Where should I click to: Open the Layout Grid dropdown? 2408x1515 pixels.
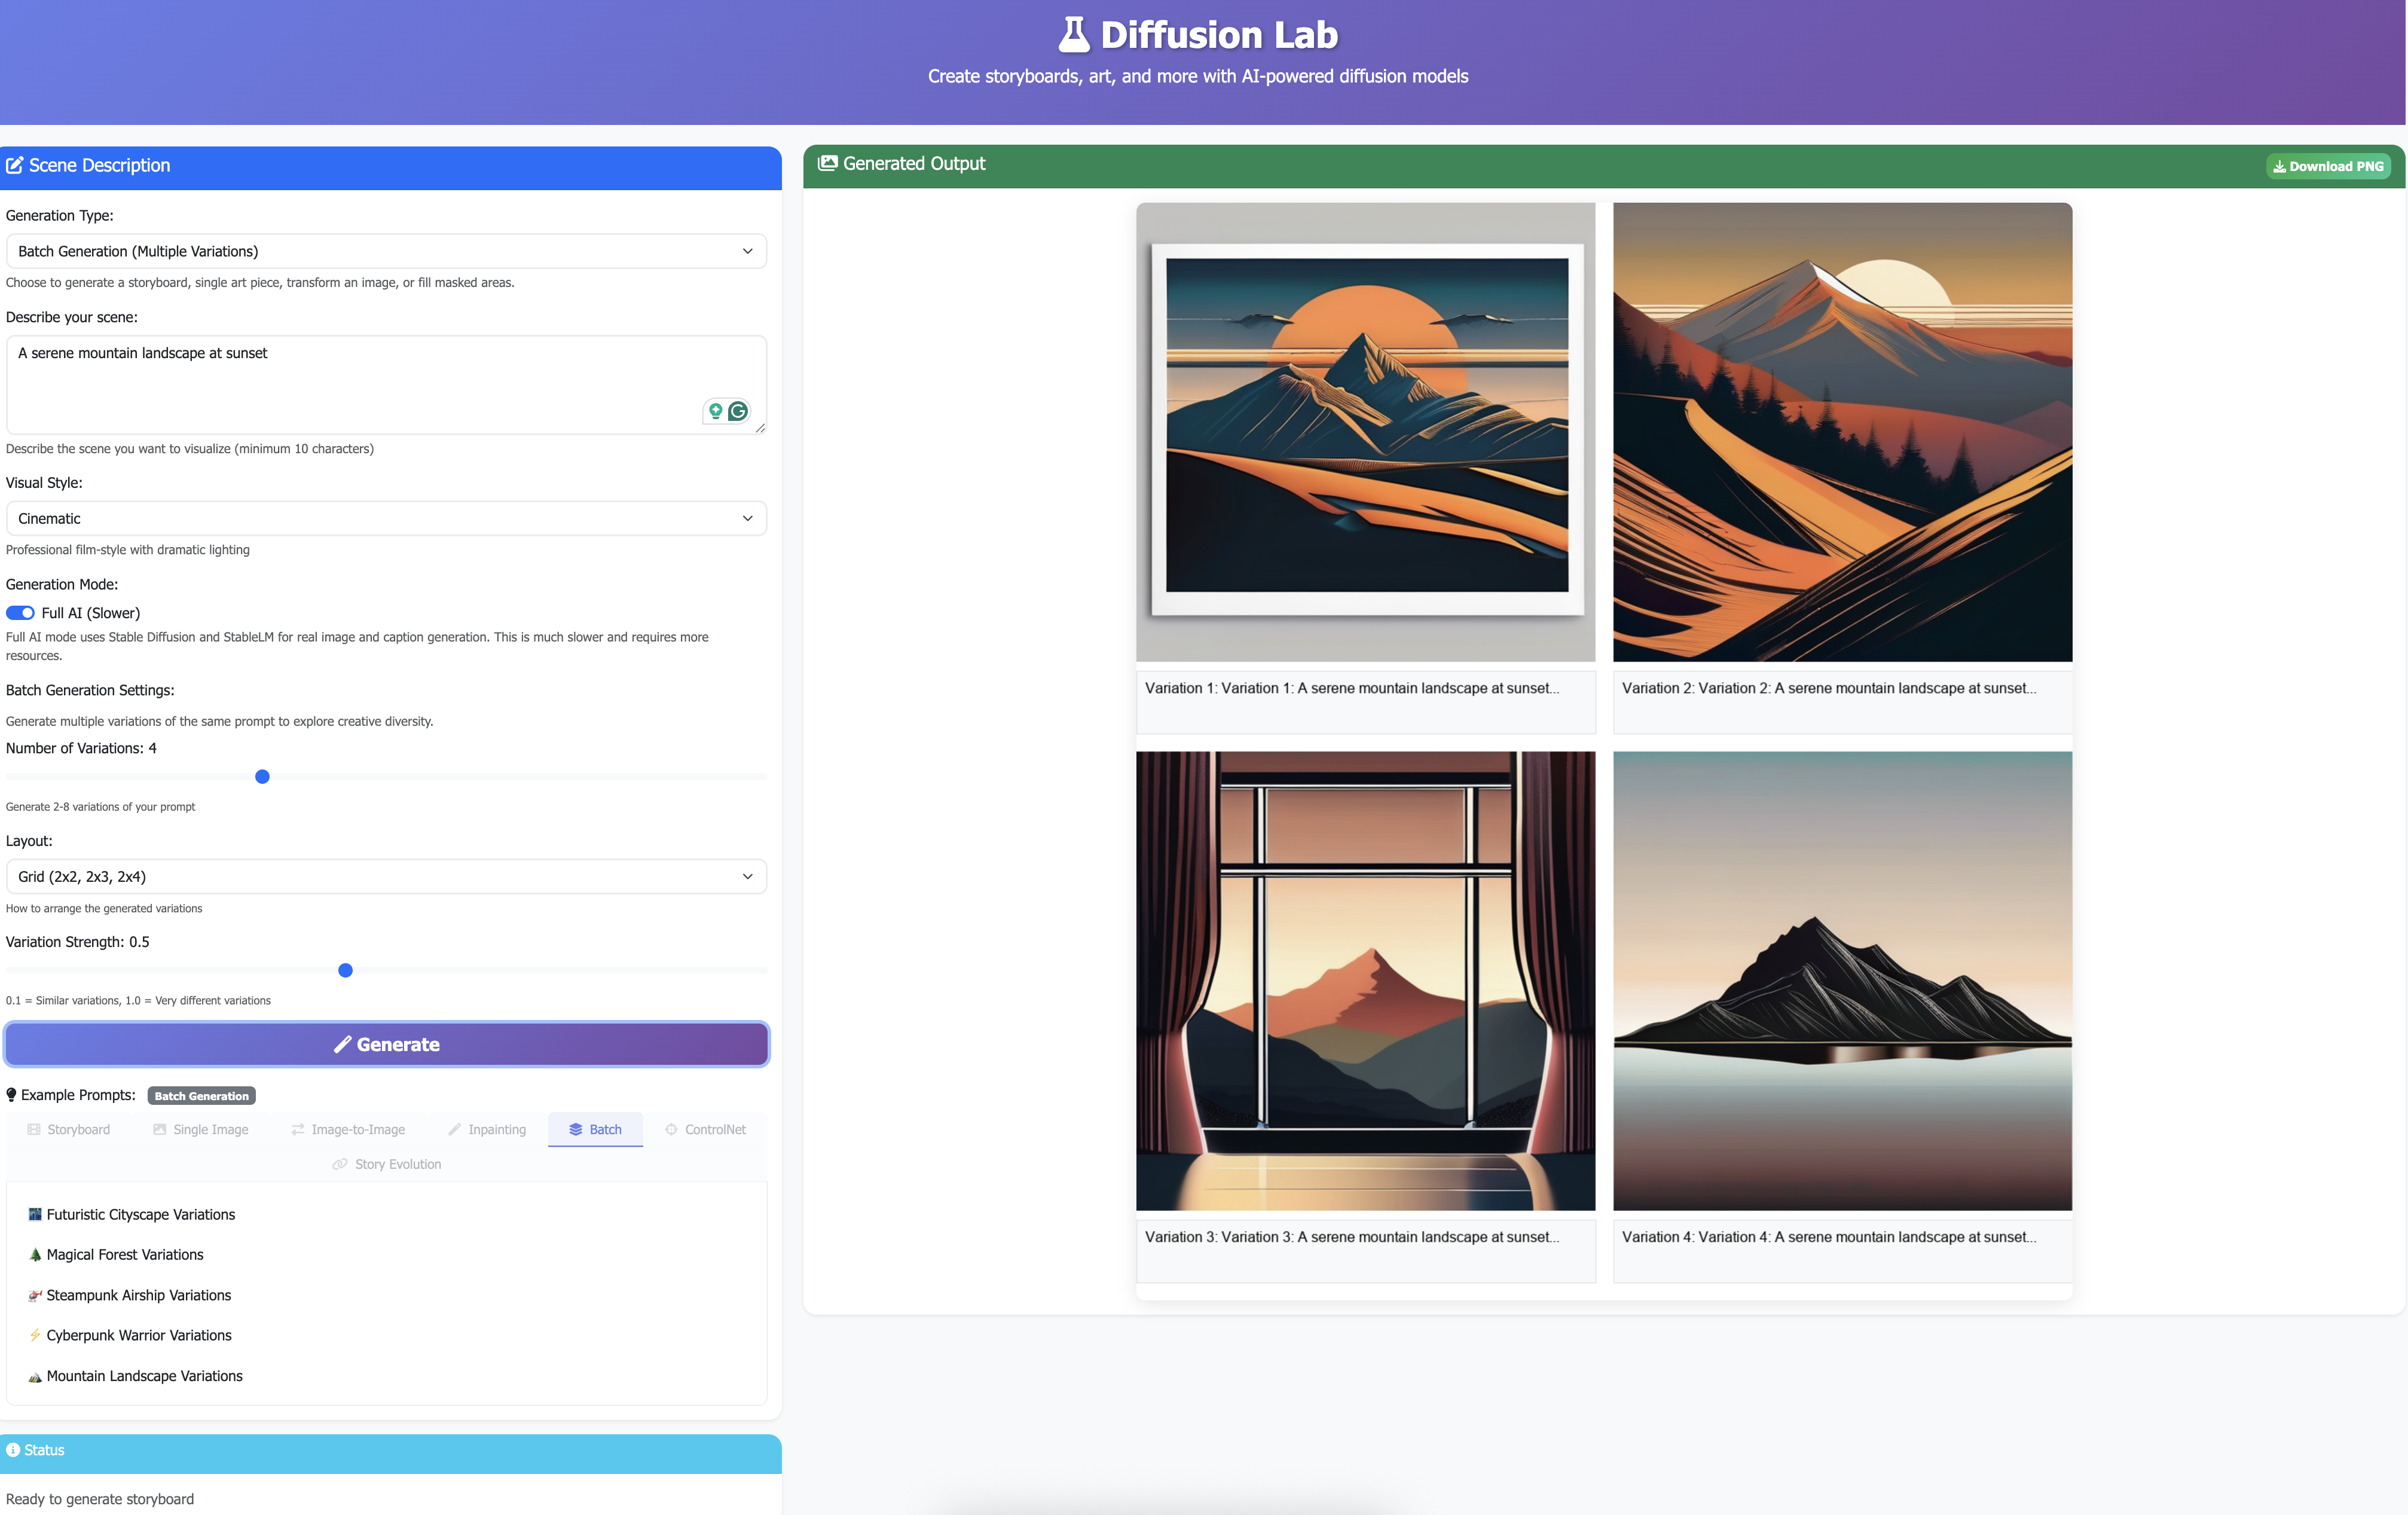pyautogui.click(x=386, y=876)
